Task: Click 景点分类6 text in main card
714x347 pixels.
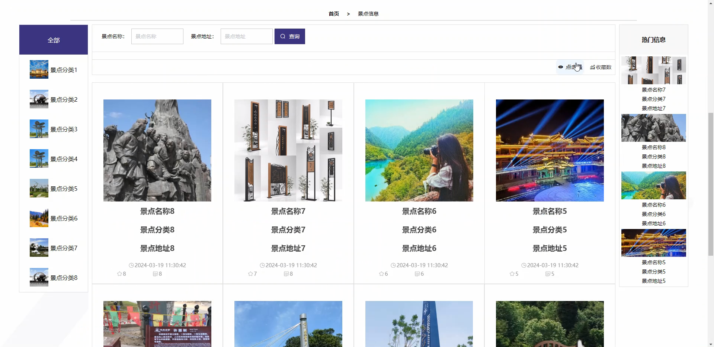Action: coord(419,230)
